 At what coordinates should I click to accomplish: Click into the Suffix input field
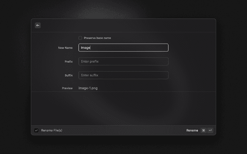[x=123, y=75]
